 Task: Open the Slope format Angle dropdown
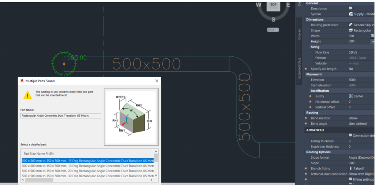point(361,158)
